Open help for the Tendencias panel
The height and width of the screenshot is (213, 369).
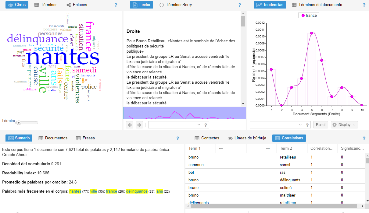tap(364, 5)
